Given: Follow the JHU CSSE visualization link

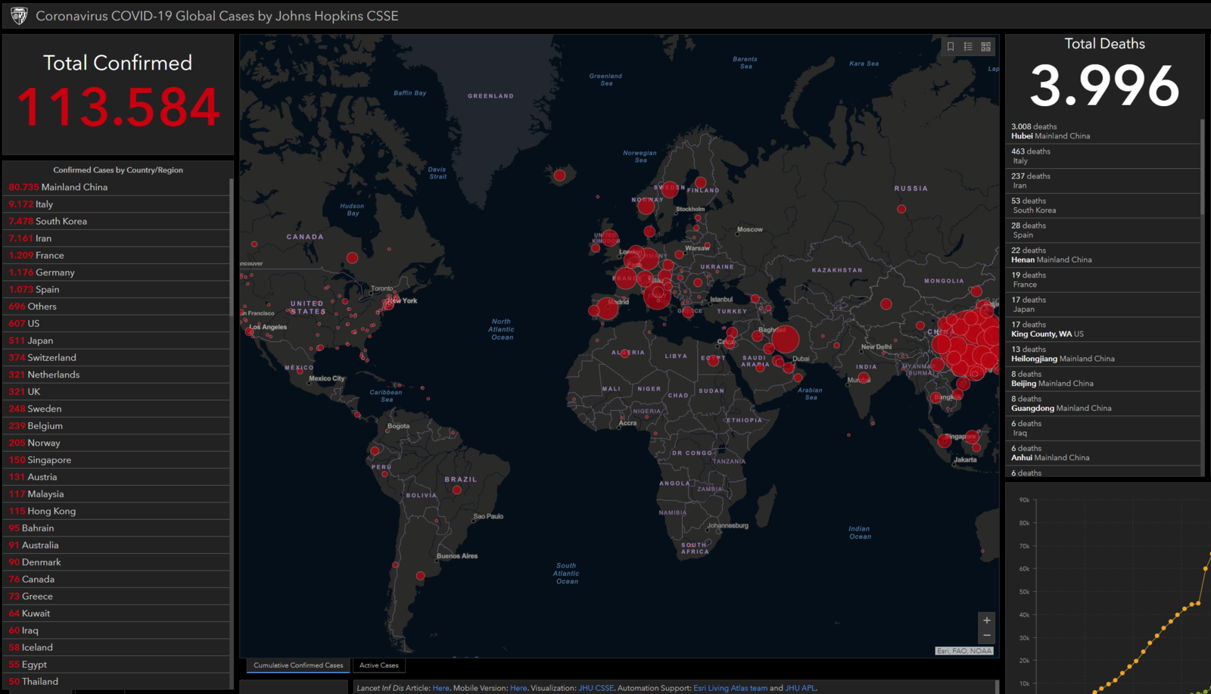Looking at the screenshot, I should [596, 688].
